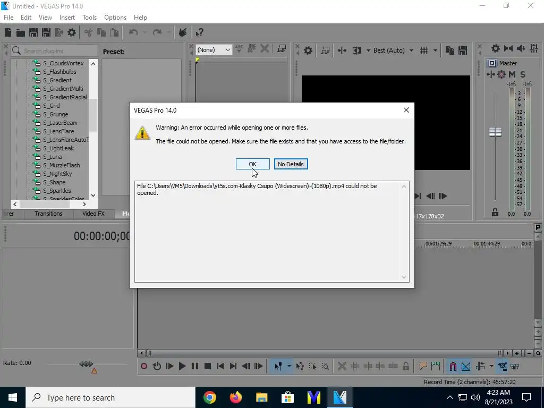Open video preview preferences gear icon
544x408 pixels.
308,50
